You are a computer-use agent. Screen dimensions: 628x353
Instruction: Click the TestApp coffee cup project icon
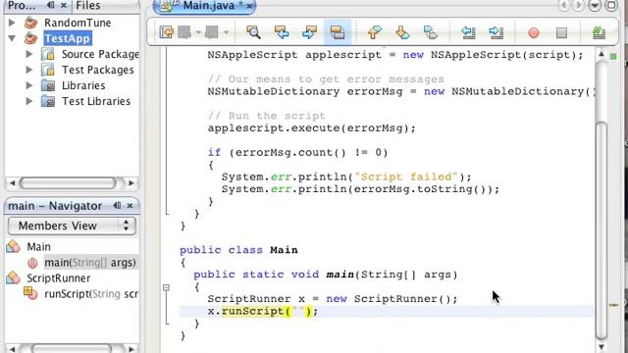pyautogui.click(x=30, y=38)
